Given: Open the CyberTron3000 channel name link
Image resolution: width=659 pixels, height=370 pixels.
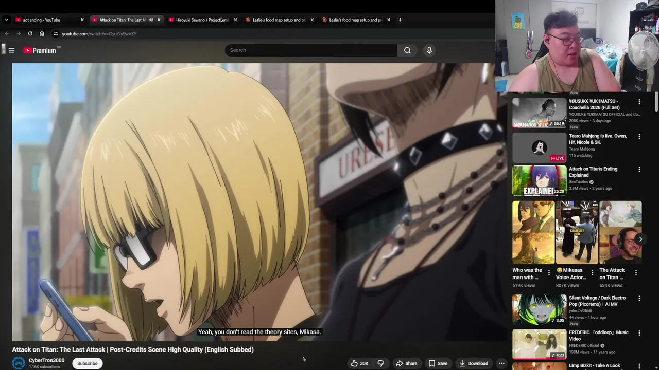Looking at the screenshot, I should [46, 360].
